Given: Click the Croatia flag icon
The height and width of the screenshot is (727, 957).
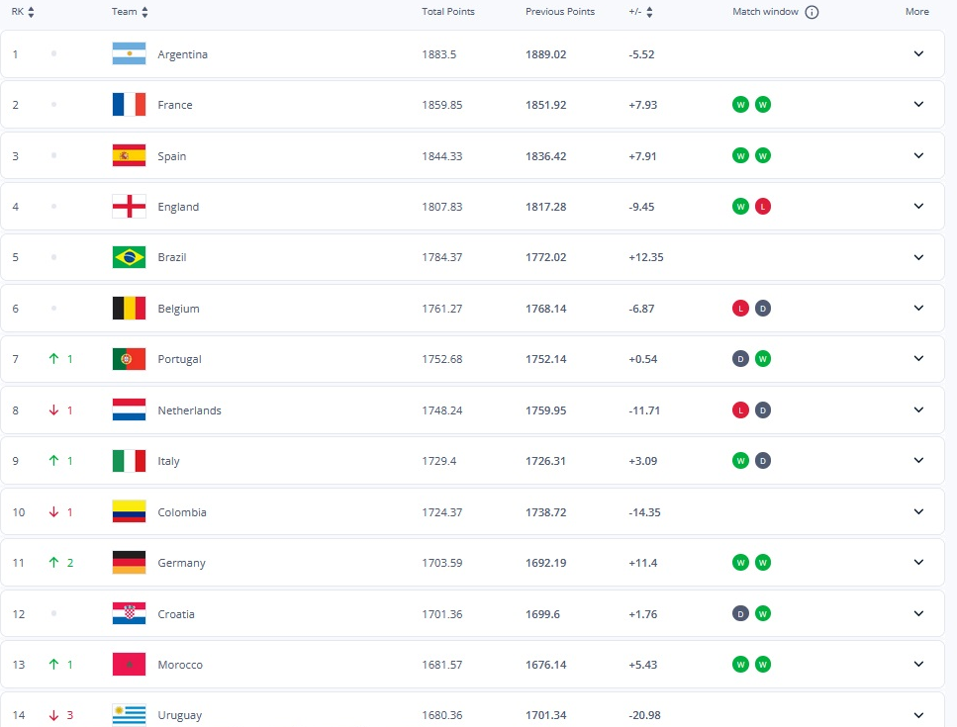Looking at the screenshot, I should click(x=129, y=614).
